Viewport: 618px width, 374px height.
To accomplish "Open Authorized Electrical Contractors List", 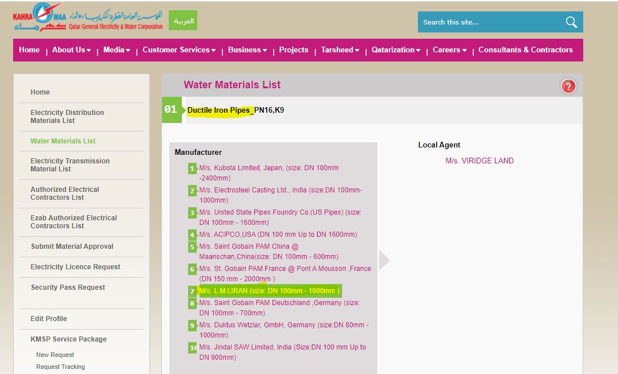I will pos(64,194).
